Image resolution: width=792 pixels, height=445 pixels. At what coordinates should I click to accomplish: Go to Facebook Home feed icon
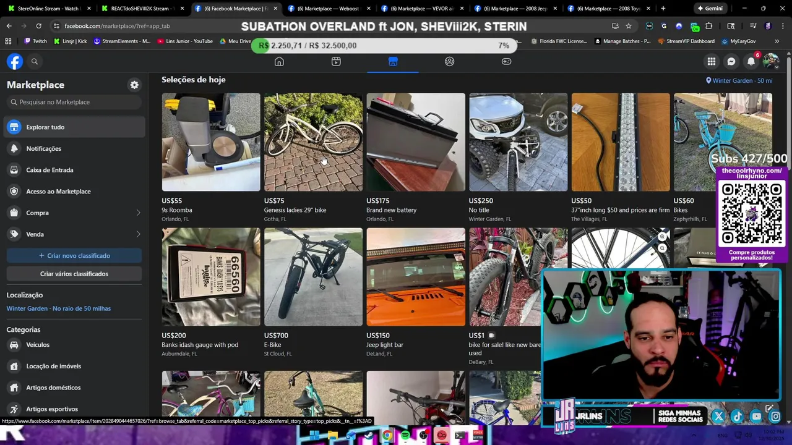pos(279,61)
